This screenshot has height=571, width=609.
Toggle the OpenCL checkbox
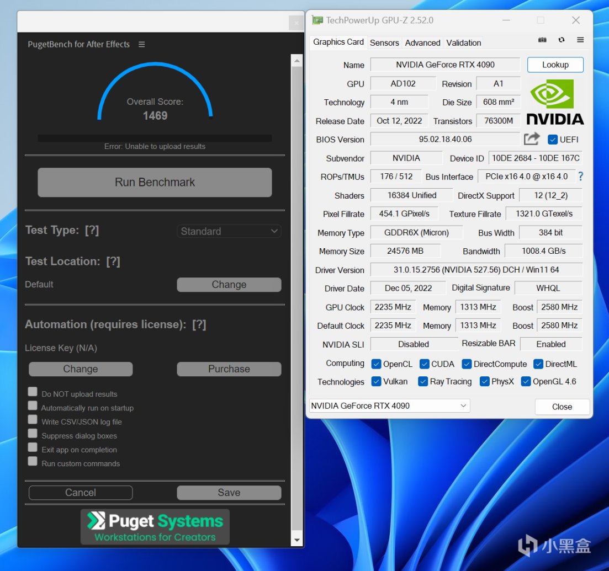point(376,364)
